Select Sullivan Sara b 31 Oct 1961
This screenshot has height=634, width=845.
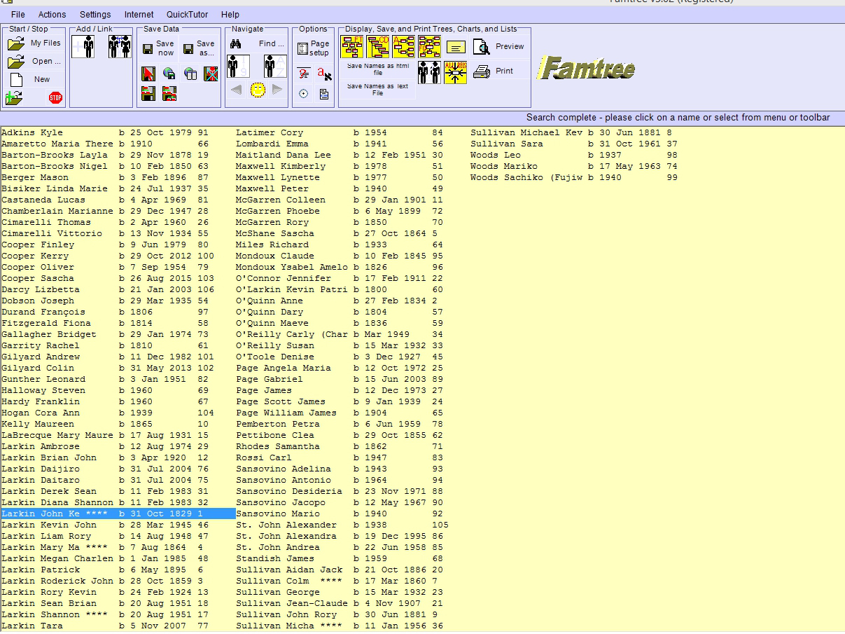pyautogui.click(x=587, y=144)
